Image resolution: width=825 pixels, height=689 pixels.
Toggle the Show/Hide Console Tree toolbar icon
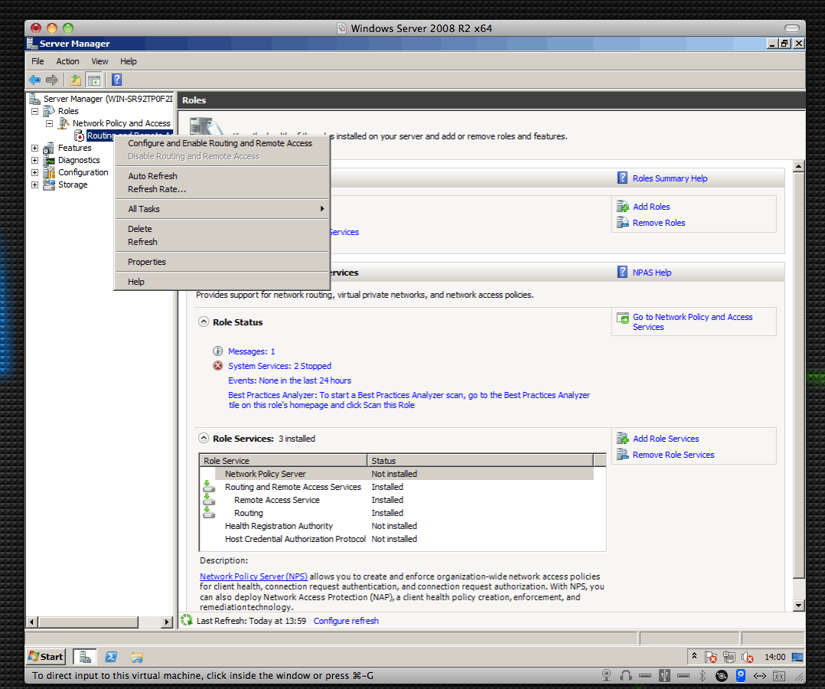93,80
